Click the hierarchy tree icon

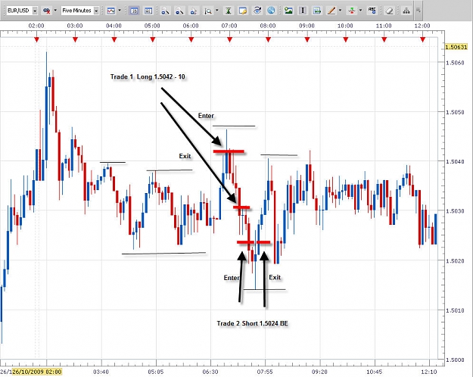pos(406,11)
